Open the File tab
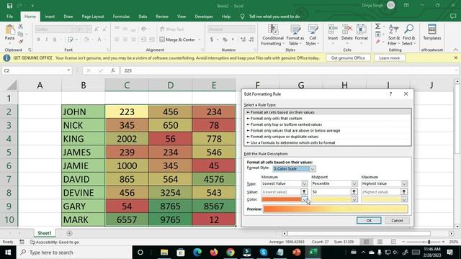 point(9,17)
